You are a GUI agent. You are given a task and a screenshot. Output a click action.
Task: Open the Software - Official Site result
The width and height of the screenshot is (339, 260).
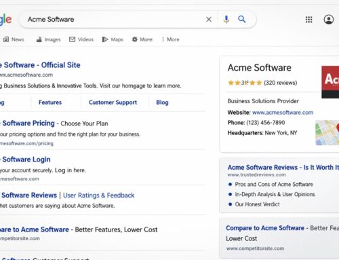[x=40, y=65]
